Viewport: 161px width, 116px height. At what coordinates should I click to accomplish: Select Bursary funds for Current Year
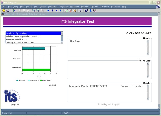pyautogui.click(x=33, y=42)
